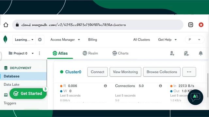This screenshot has height=117, width=209.
Task: Click the Get Started badge showing 3
Action: [45, 89]
